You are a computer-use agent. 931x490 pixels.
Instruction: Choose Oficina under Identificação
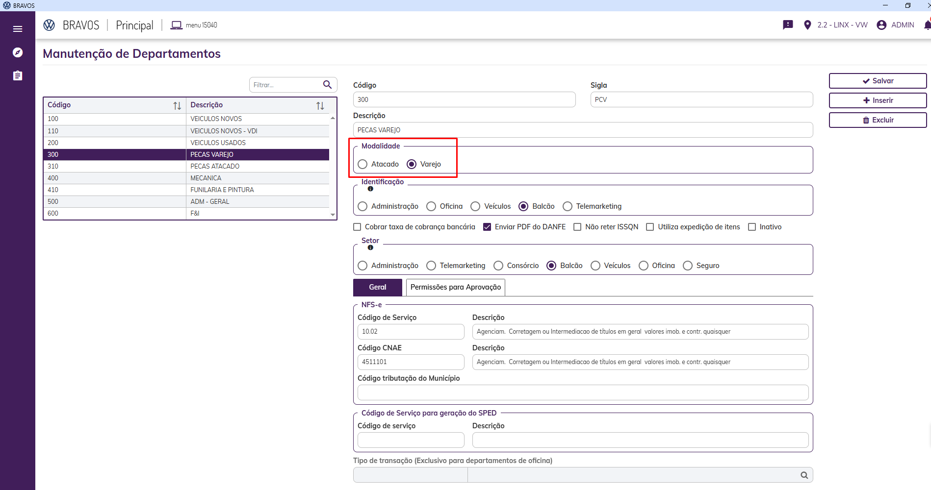point(431,206)
